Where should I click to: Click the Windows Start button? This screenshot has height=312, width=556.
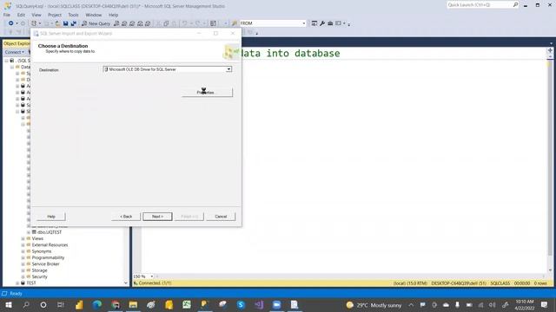(9, 305)
